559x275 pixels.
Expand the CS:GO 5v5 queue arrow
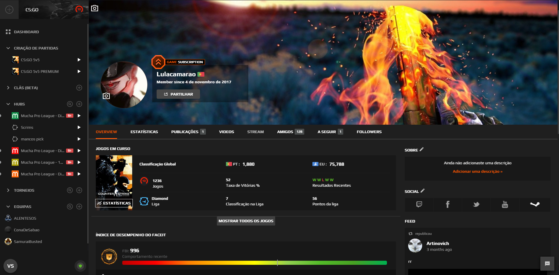click(x=79, y=60)
